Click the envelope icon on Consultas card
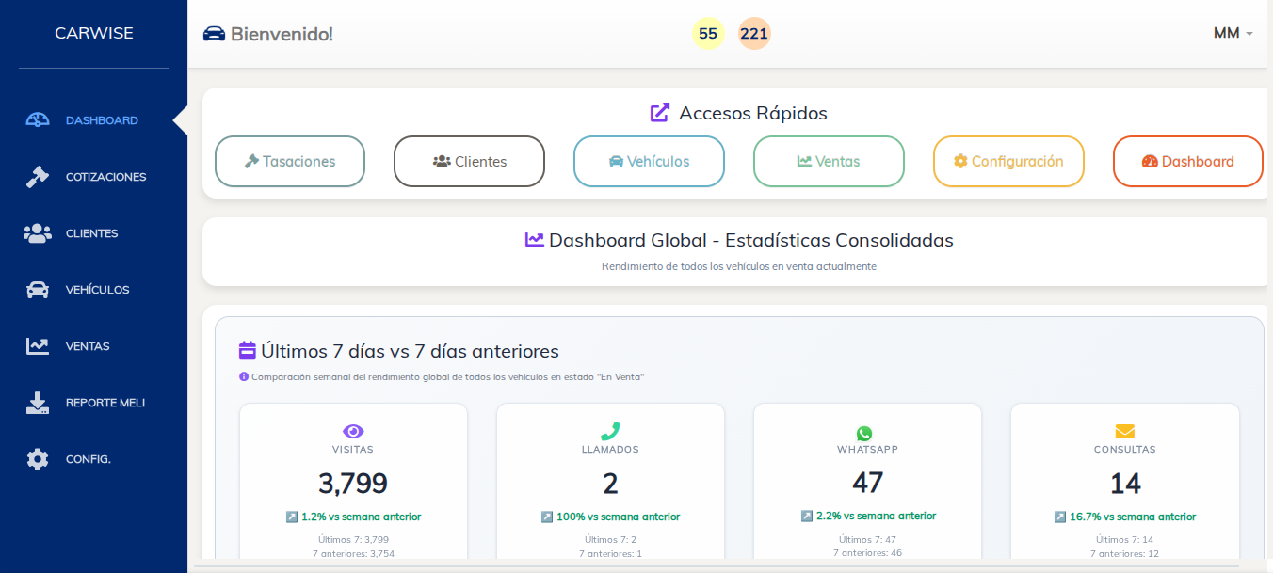The height and width of the screenshot is (573, 1273). (x=1124, y=432)
